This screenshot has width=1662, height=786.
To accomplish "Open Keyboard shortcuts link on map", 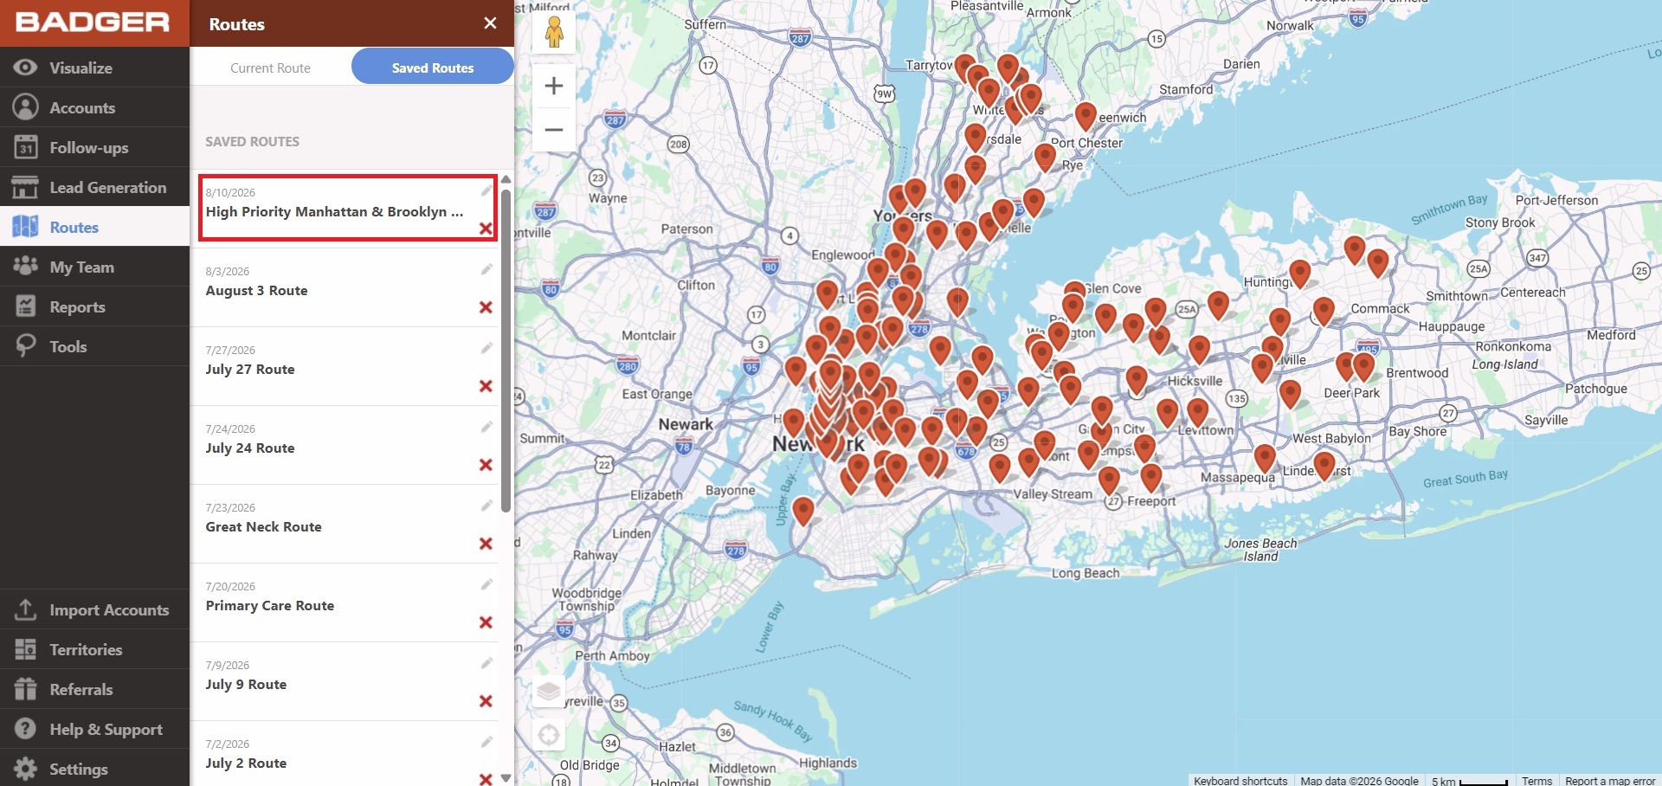I will [1240, 780].
